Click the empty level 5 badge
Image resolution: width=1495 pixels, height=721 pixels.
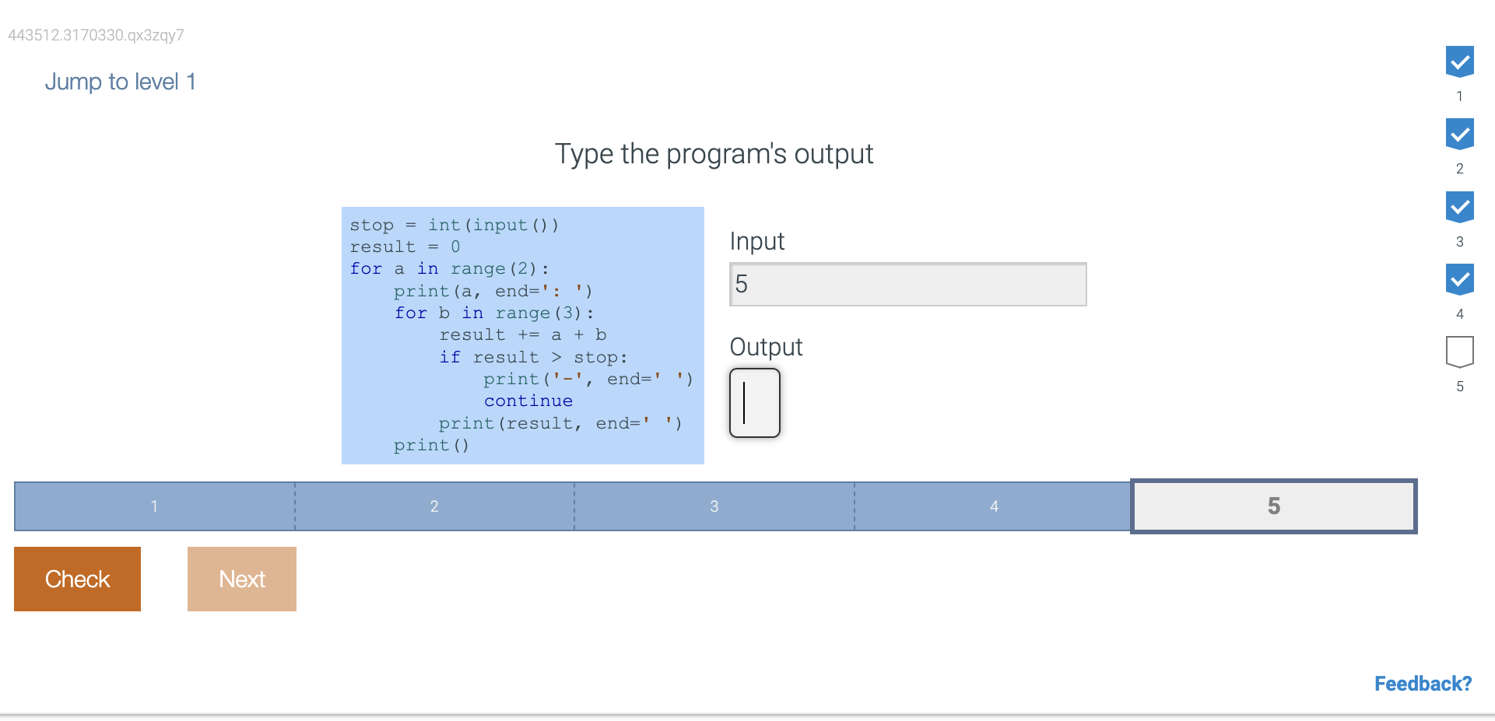pos(1459,352)
